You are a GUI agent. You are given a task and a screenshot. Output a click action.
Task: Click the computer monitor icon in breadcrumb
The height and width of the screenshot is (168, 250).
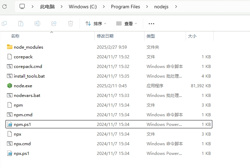(x=22, y=7)
